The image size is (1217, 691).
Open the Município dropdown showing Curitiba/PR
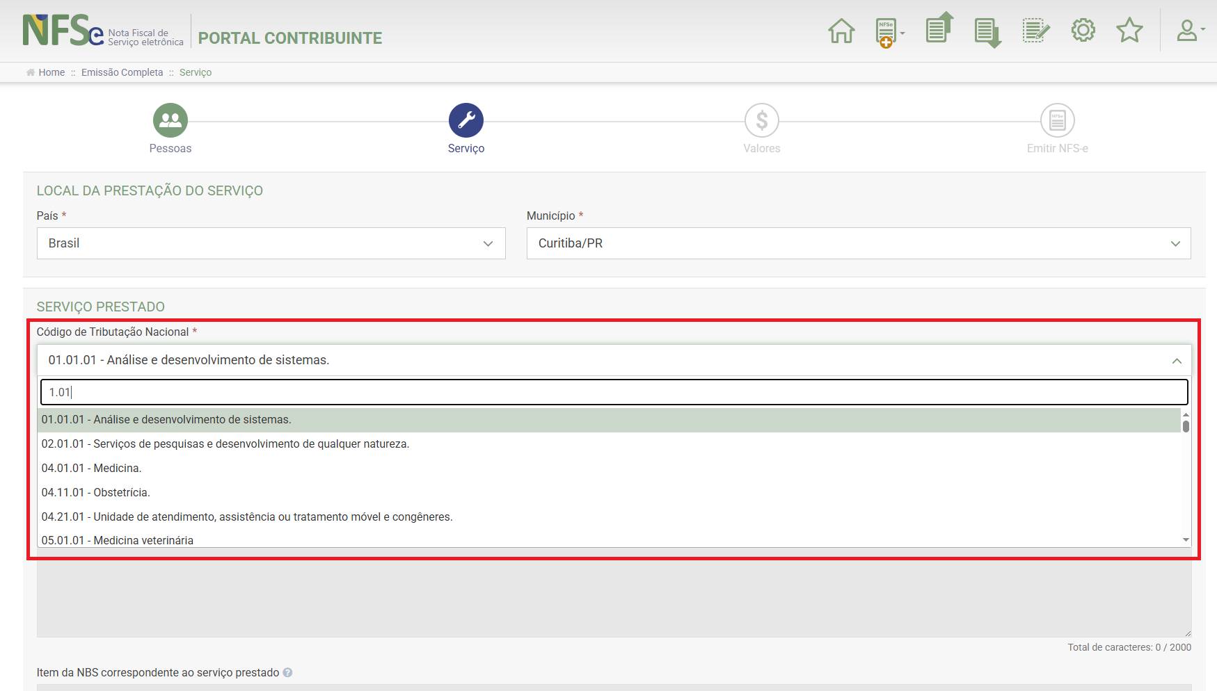(x=858, y=243)
